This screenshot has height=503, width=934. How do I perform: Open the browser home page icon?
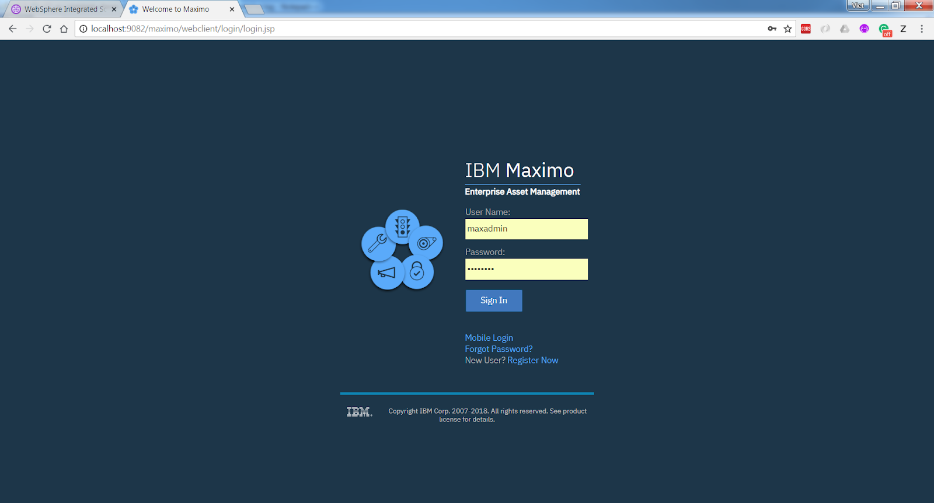pyautogui.click(x=64, y=29)
